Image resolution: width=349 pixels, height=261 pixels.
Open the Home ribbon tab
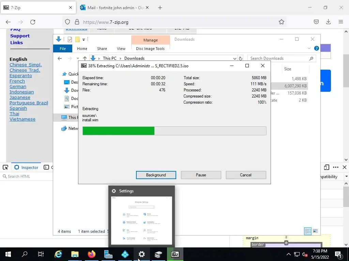(x=82, y=49)
